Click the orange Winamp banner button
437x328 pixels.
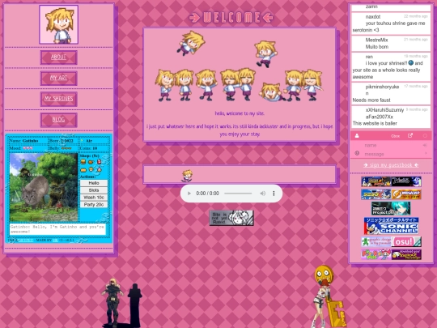tap(406, 194)
